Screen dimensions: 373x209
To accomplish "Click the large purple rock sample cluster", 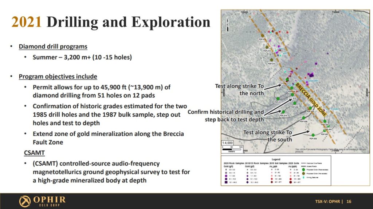I will pos(311,75).
